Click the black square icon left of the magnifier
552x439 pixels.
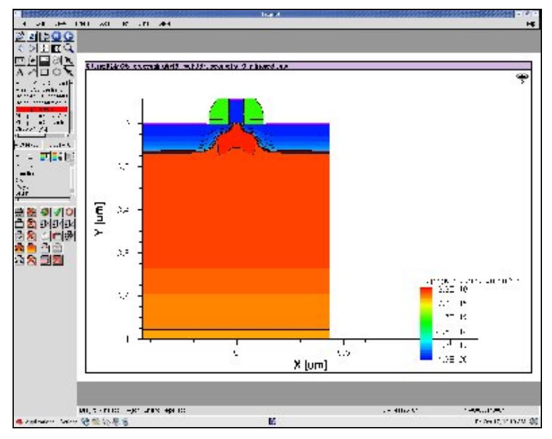(56, 48)
